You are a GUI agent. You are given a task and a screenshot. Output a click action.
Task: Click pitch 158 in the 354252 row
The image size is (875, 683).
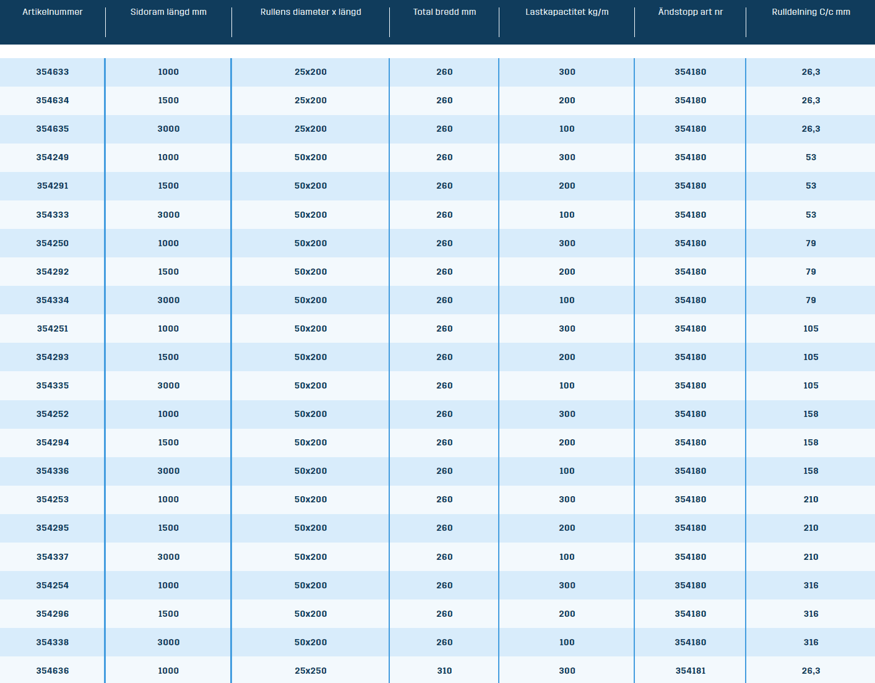point(811,414)
